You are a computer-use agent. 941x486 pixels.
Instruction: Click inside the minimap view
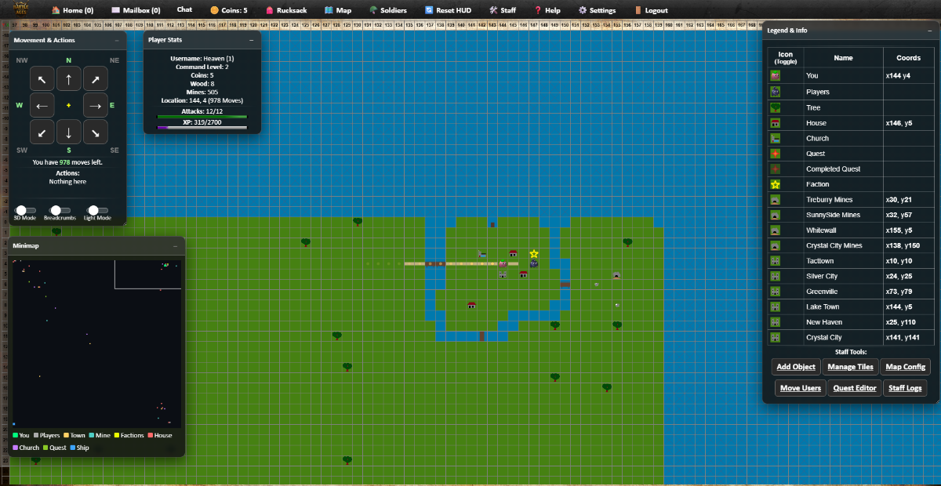[x=96, y=343]
